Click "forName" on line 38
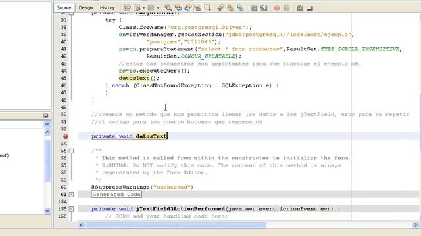This screenshot has width=421, height=236. click(x=151, y=28)
